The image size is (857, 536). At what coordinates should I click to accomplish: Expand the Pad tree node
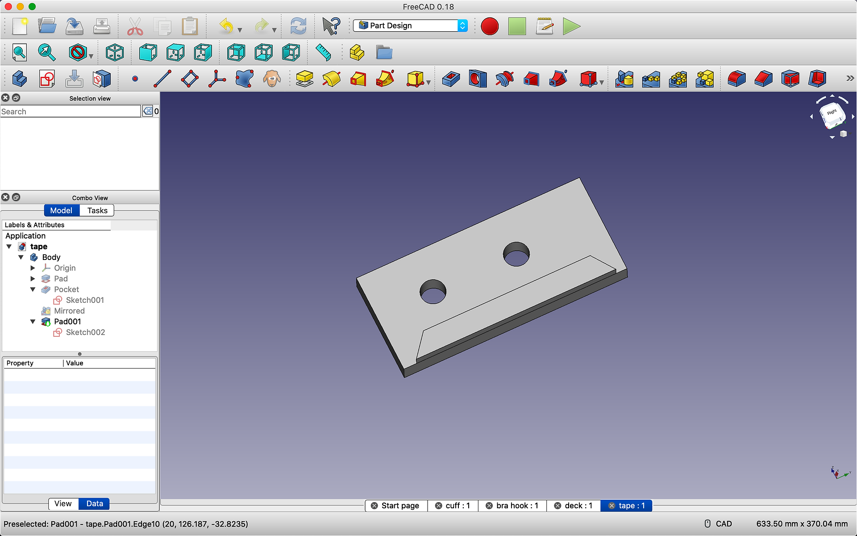(x=33, y=279)
